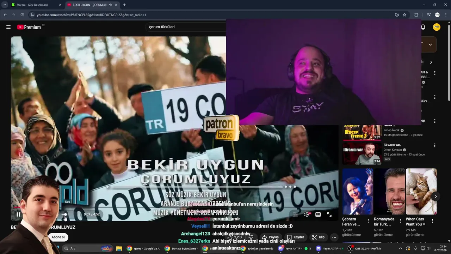Open the Recep İvedik 2 video thumbnail
The image size is (451, 254).
click(362, 132)
